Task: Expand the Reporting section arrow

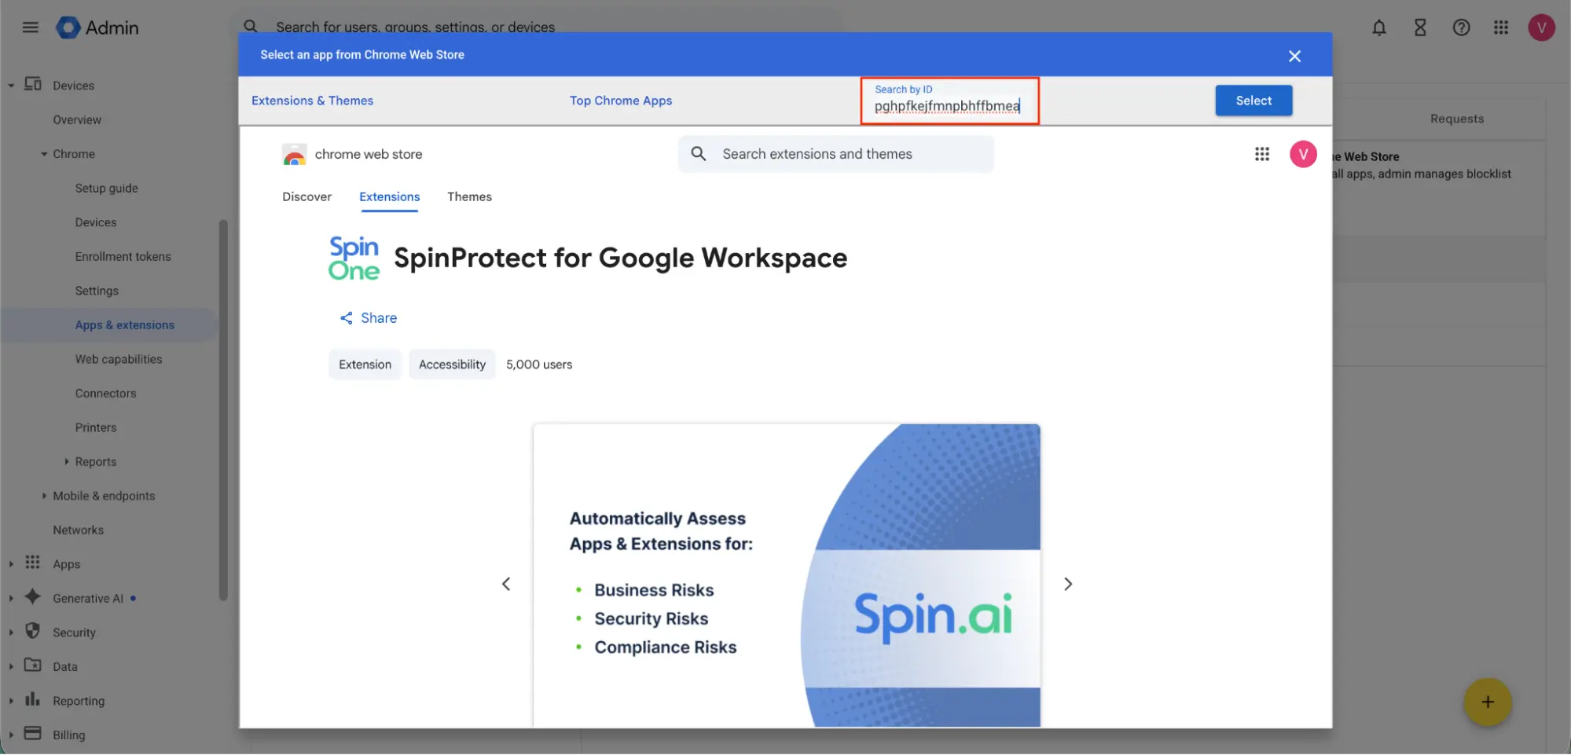Action: tap(11, 701)
